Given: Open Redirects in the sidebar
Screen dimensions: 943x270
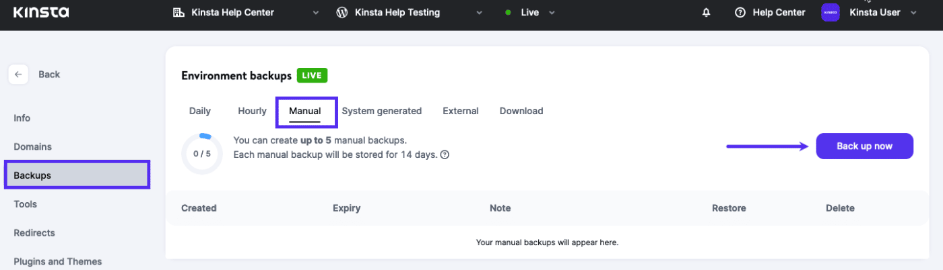Looking at the screenshot, I should click(x=34, y=233).
